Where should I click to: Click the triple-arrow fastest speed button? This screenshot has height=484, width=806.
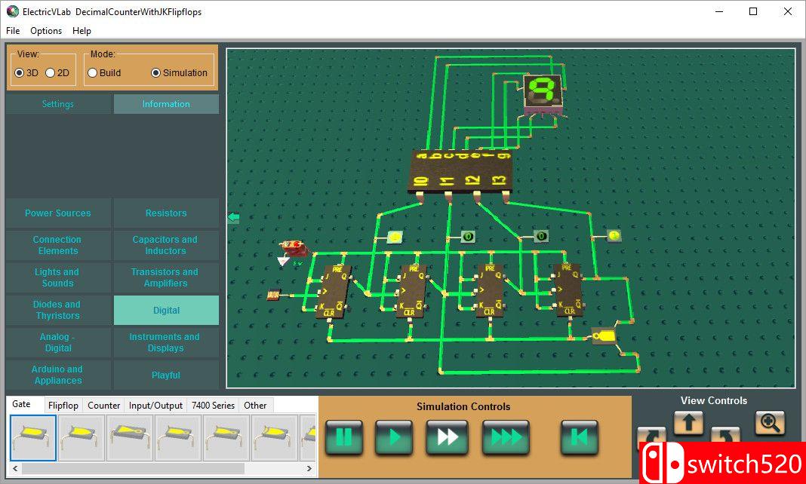pos(506,437)
